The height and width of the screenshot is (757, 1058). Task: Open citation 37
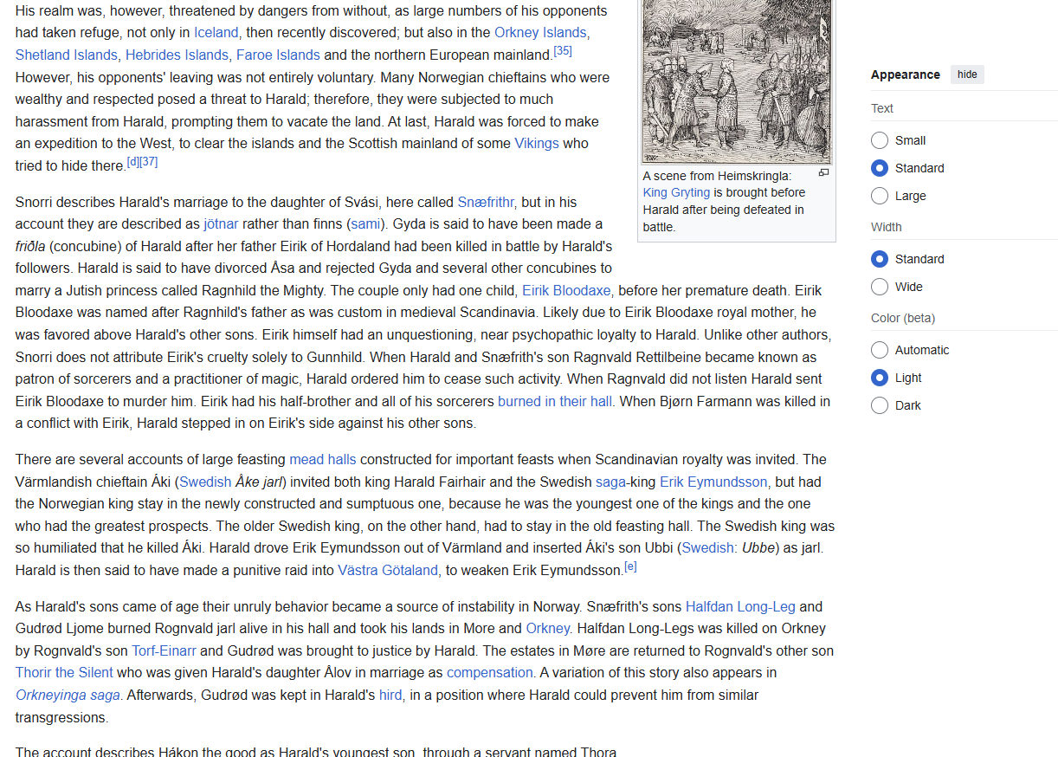(x=148, y=161)
